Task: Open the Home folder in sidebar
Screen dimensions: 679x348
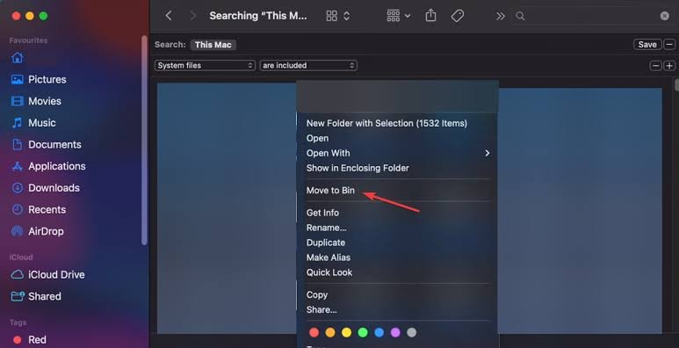Action: [x=18, y=58]
